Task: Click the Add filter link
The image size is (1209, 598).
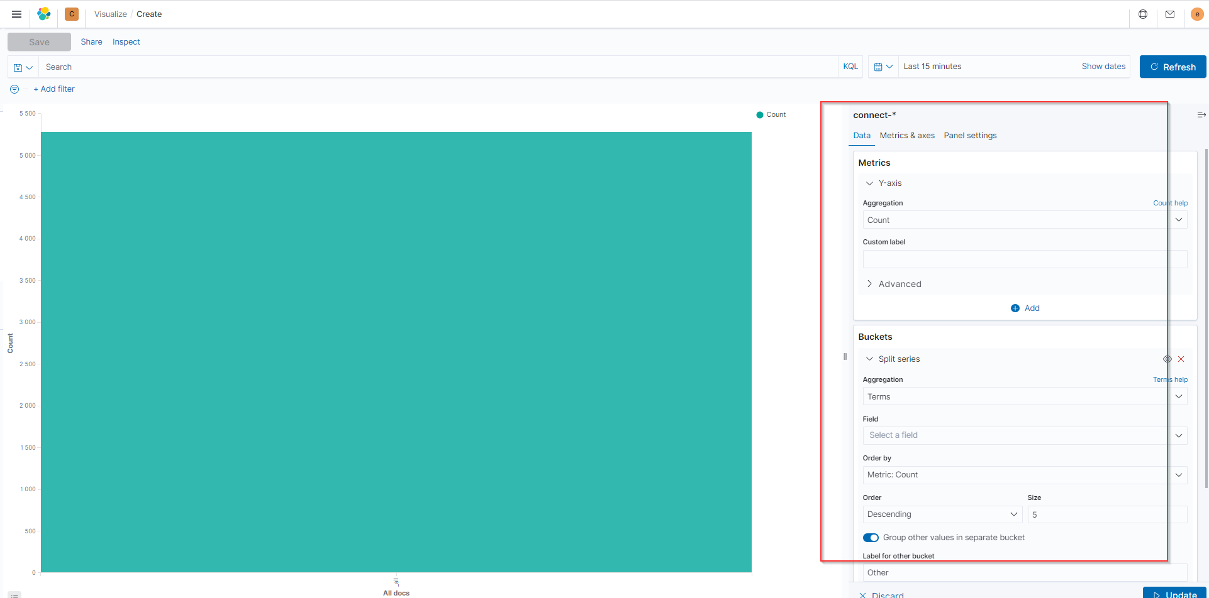Action: [x=54, y=89]
